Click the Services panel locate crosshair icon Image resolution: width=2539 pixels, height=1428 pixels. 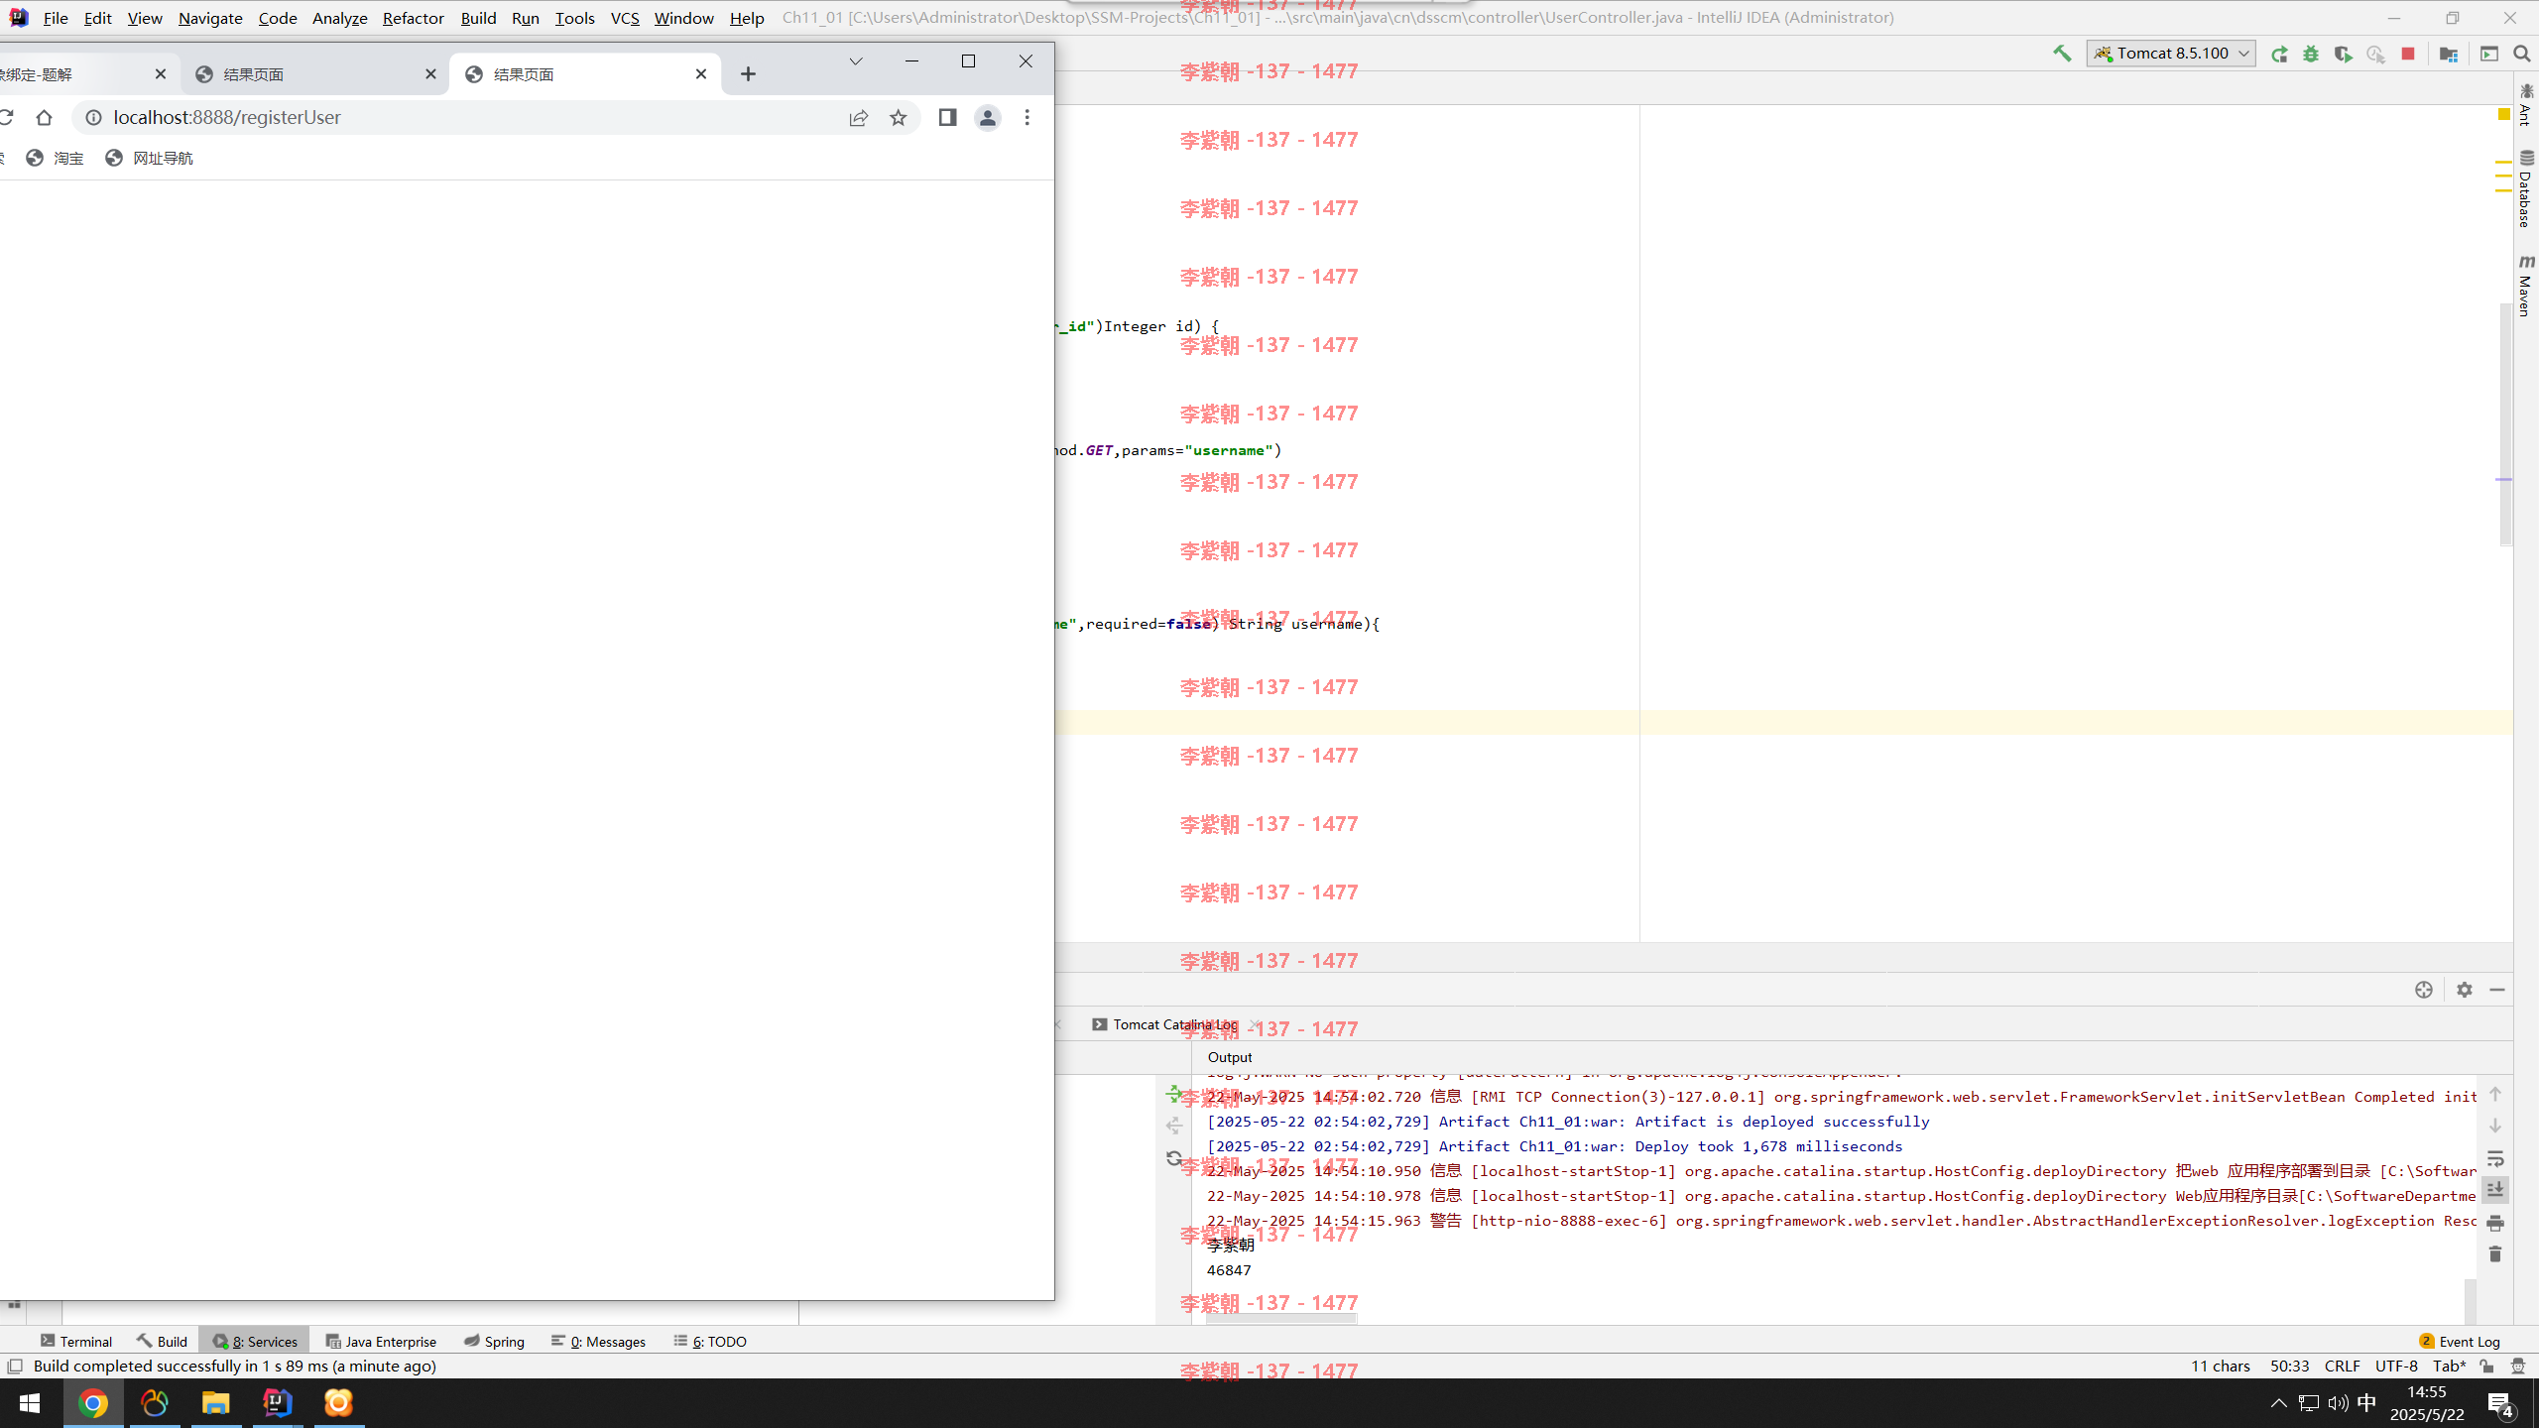pos(2424,990)
